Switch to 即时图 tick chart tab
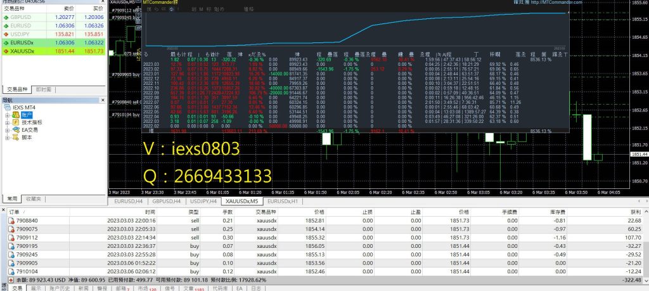This screenshot has height=291, width=649. coord(43,89)
